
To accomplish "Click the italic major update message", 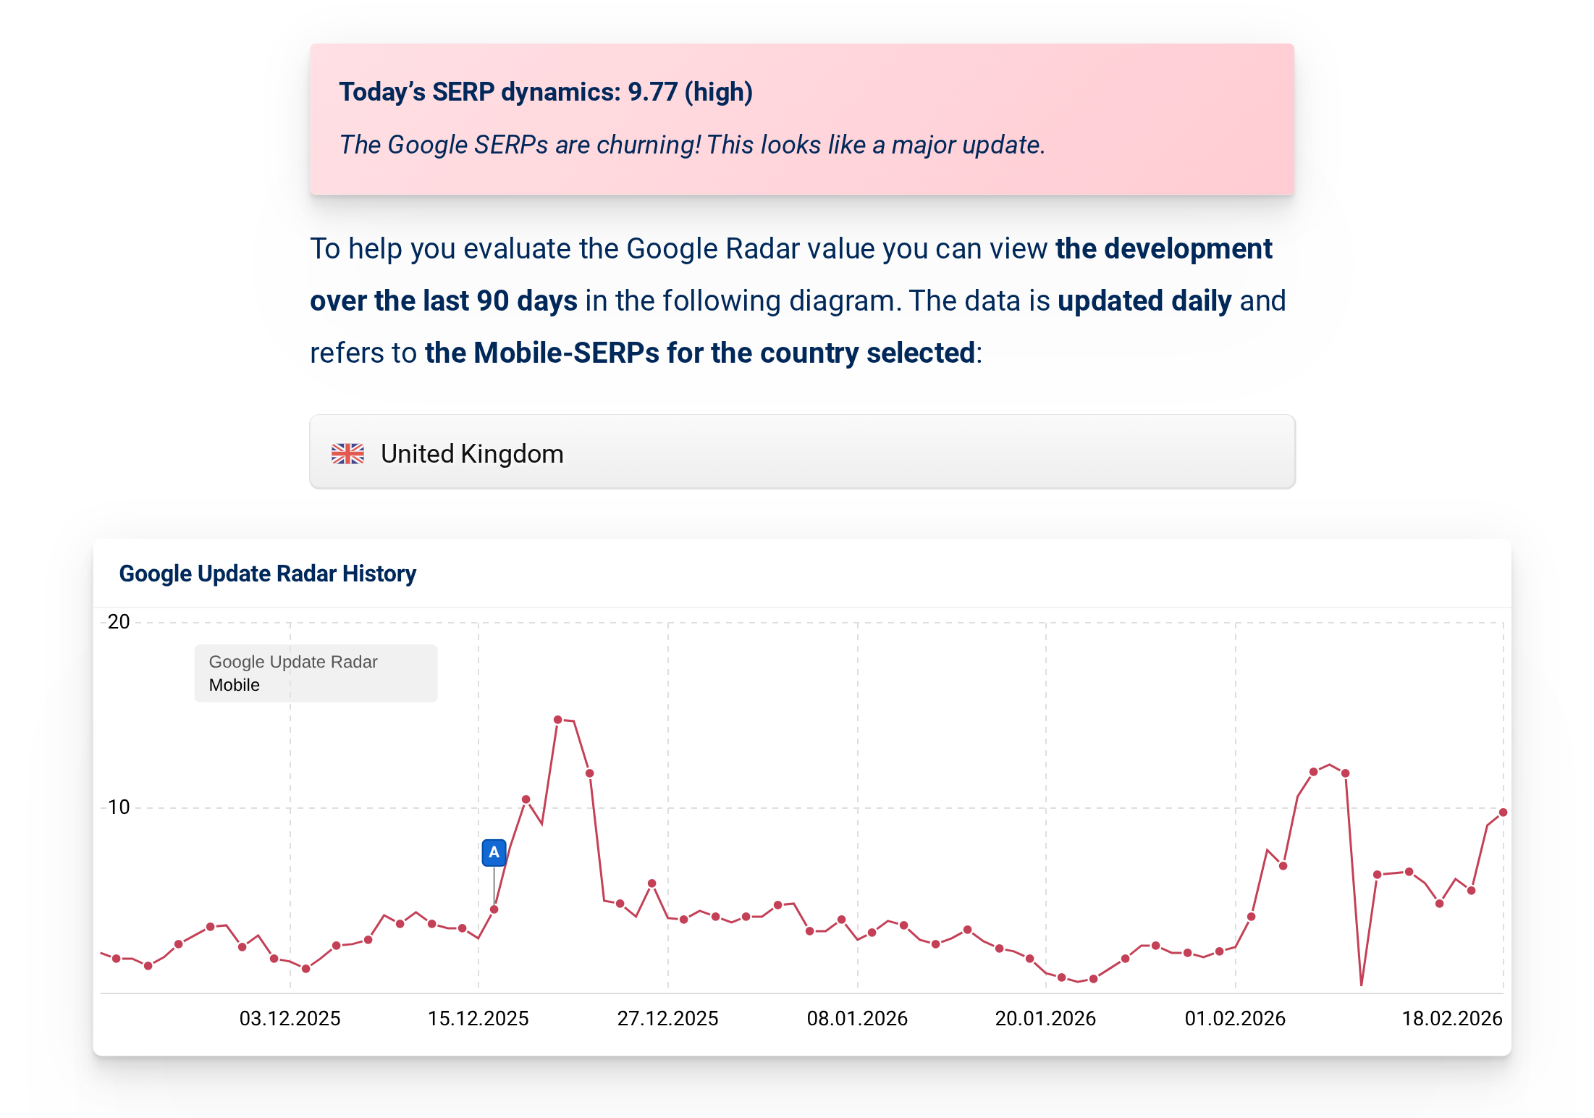I will 692,145.
